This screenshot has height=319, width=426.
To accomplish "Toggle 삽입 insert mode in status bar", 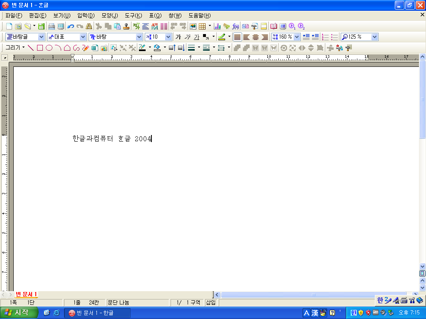I will click(211, 302).
